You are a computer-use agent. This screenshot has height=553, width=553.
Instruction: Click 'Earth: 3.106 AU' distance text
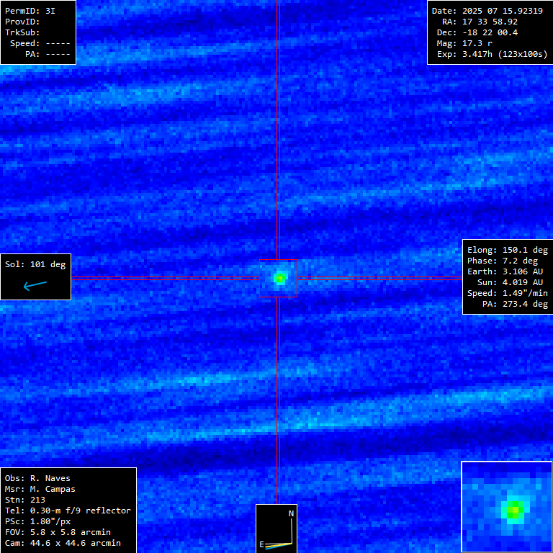tap(505, 271)
